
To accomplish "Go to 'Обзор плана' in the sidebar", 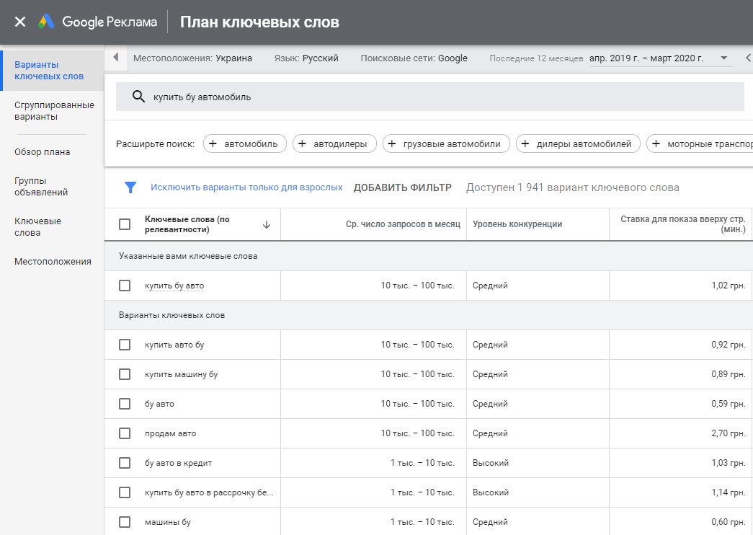I will [x=42, y=152].
